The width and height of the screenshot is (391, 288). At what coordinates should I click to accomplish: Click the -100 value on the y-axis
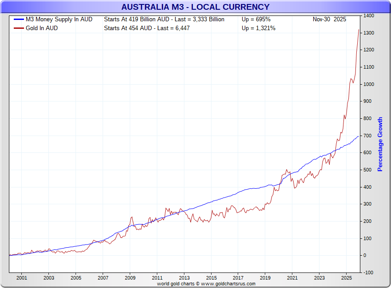click(x=368, y=272)
